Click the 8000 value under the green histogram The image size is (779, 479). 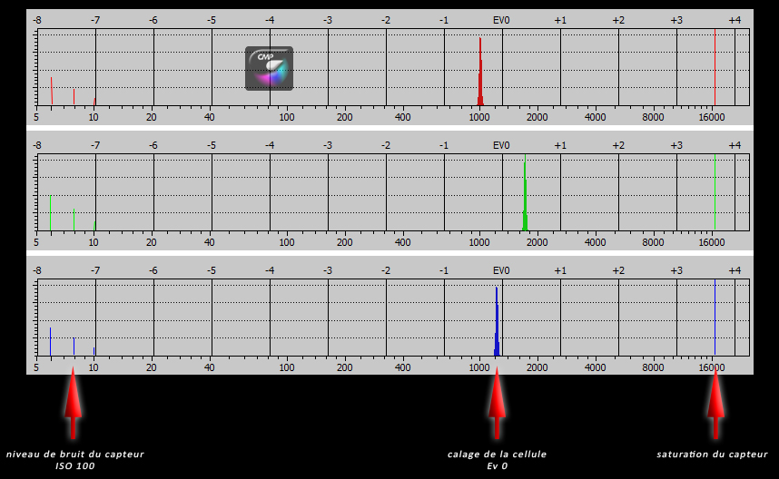point(653,242)
